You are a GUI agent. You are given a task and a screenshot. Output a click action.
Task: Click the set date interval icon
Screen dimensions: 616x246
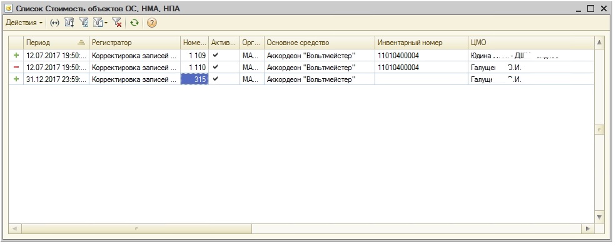tap(54, 23)
